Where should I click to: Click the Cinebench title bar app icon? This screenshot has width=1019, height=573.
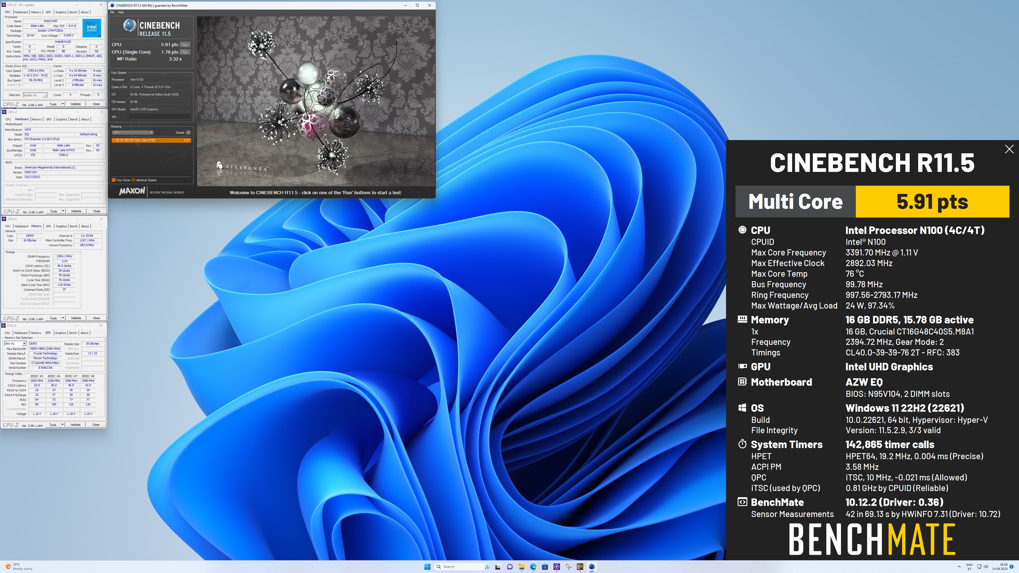(x=112, y=6)
